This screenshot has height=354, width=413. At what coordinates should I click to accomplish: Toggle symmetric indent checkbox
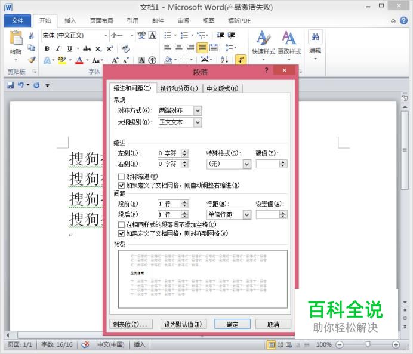click(121, 177)
